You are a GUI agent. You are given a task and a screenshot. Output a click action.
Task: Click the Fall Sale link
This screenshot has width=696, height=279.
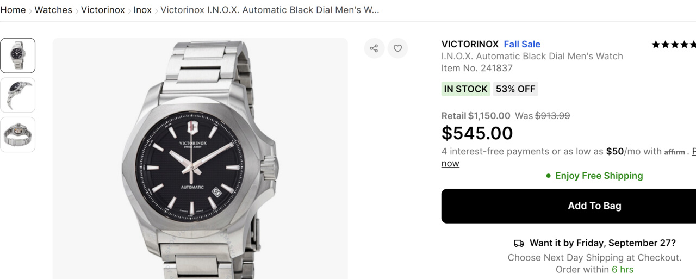[x=522, y=44]
